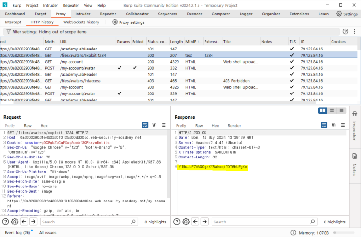Open the Event log
361x237 pixels.
click(x=17, y=233)
